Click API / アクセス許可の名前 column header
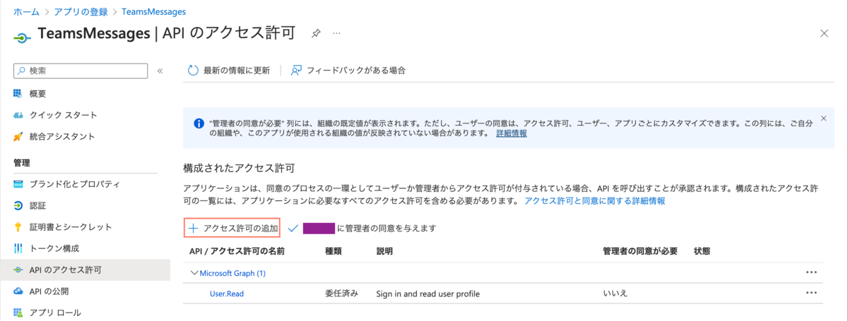The width and height of the screenshot is (848, 321). click(x=237, y=250)
